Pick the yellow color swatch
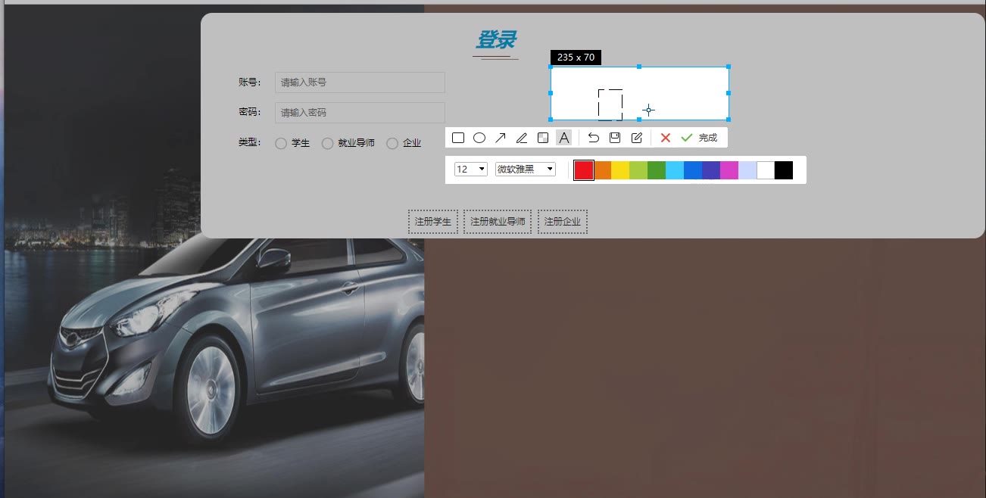 click(x=620, y=170)
